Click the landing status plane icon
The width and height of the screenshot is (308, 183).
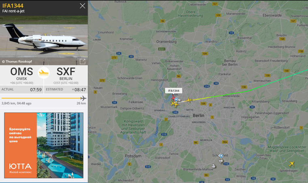pos(44,73)
